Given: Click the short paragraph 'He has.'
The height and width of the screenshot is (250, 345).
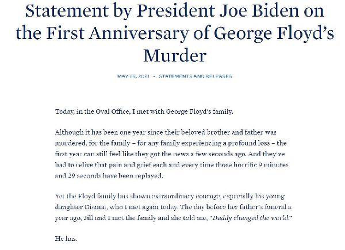Looking at the screenshot, I should click(x=66, y=238).
